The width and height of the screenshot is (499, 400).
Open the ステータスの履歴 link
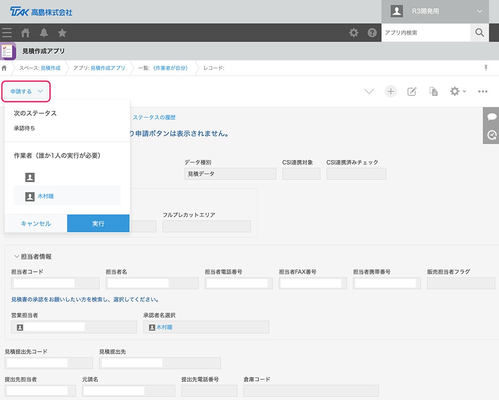click(x=154, y=117)
